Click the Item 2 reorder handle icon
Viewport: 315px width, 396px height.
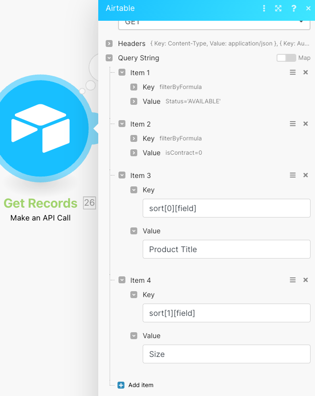(x=293, y=124)
